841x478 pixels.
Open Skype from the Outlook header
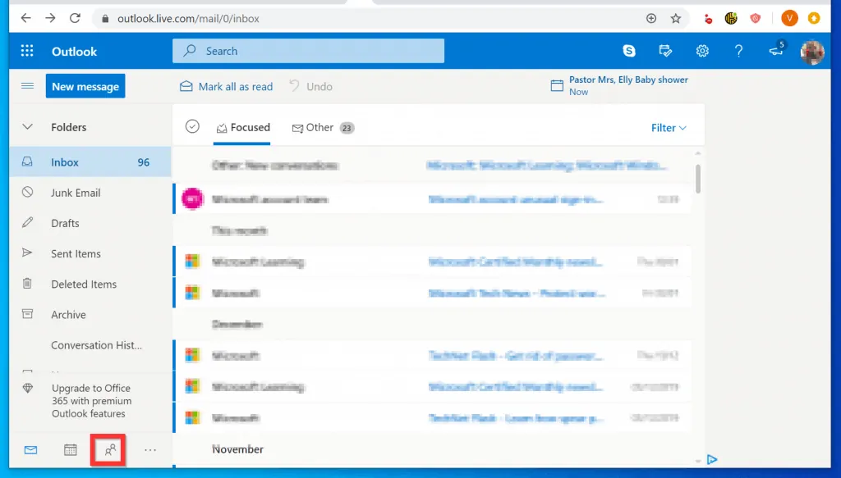coord(628,51)
